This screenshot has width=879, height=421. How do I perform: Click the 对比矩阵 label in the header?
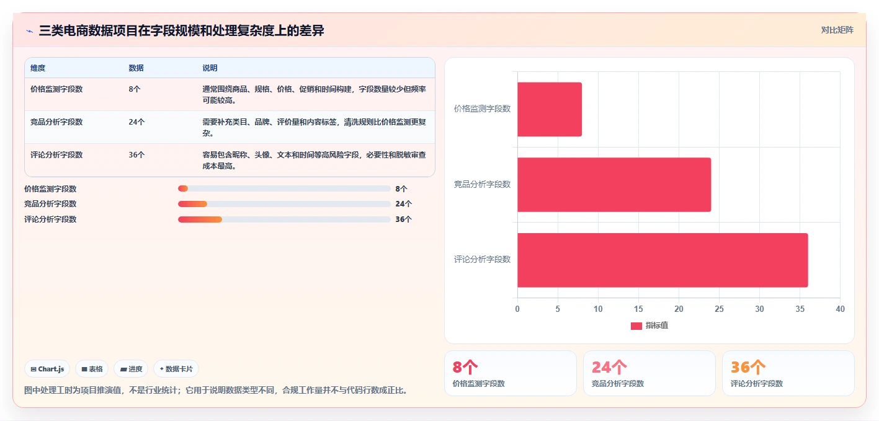[x=837, y=30]
